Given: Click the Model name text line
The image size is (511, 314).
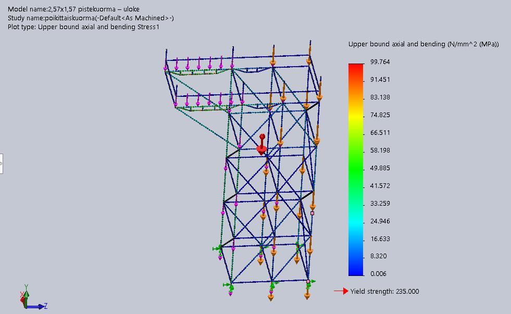Looking at the screenshot, I should (x=73, y=9).
